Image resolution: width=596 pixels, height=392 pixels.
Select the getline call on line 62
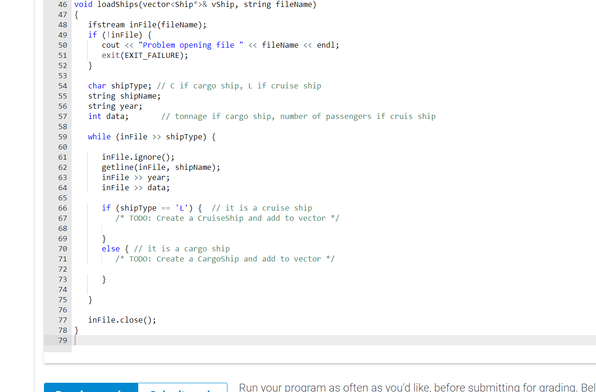pyautogui.click(x=160, y=167)
